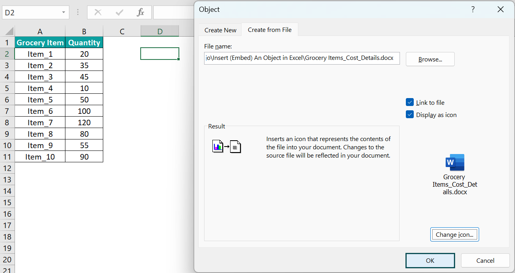
Task: Confirm with the OK button
Action: tap(430, 260)
